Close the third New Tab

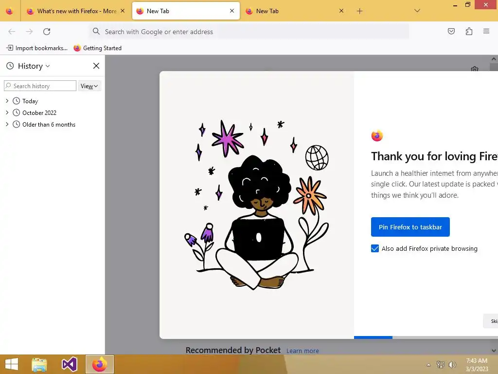(341, 11)
